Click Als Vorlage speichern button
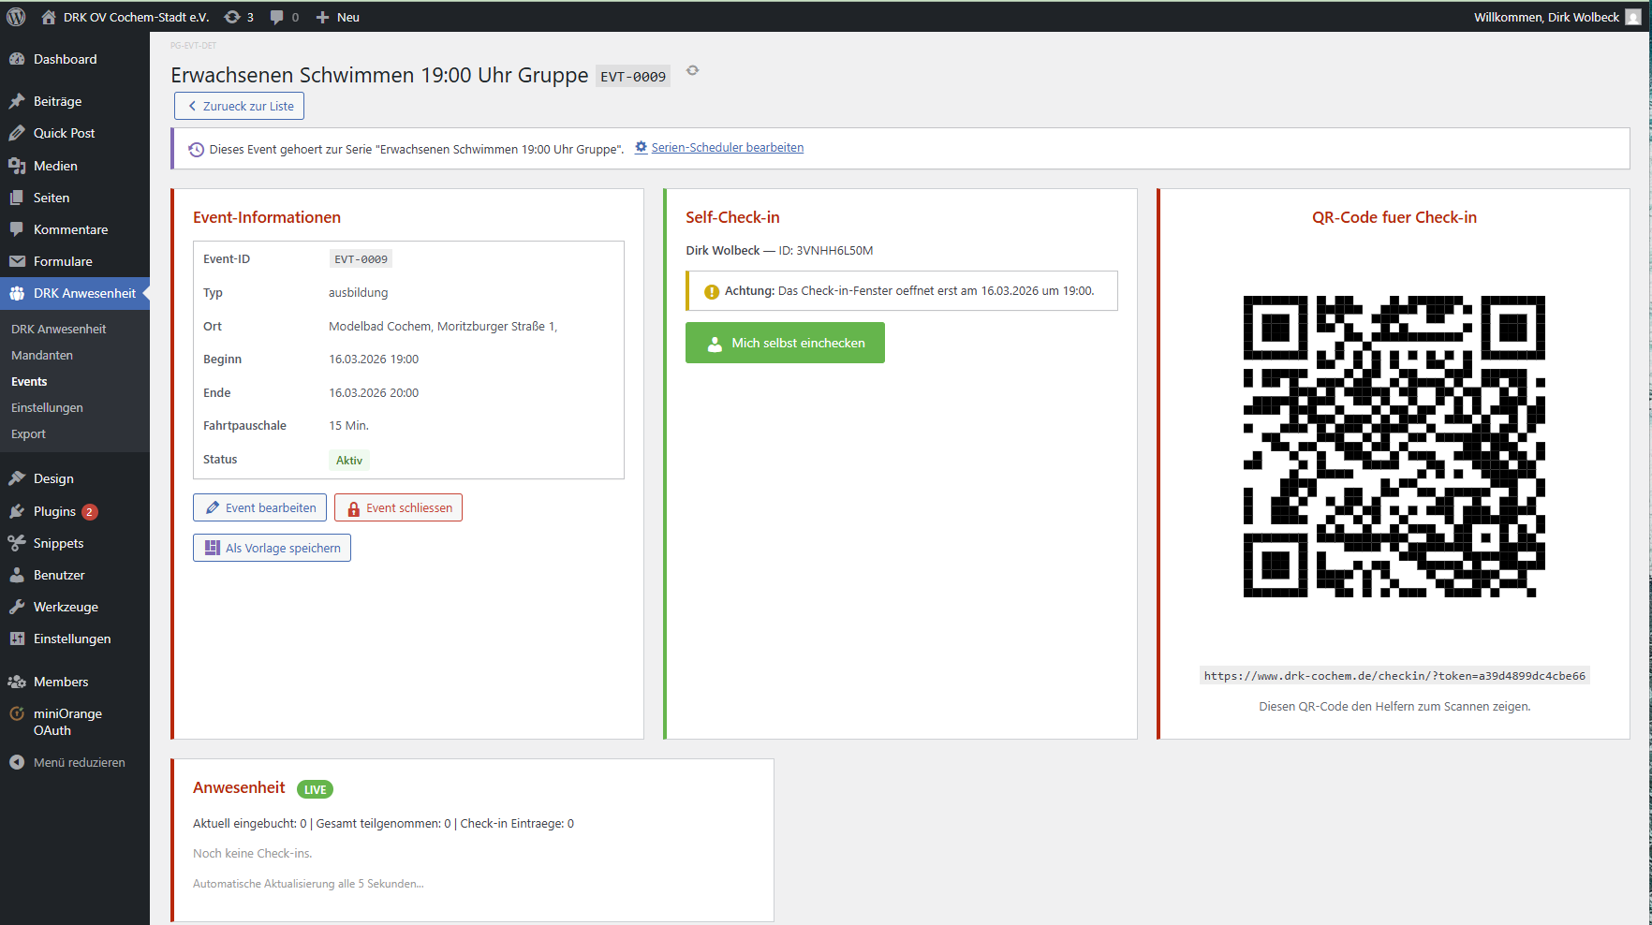The width and height of the screenshot is (1652, 925). tap(272, 548)
